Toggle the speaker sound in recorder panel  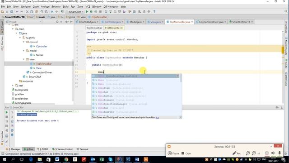click(273, 153)
